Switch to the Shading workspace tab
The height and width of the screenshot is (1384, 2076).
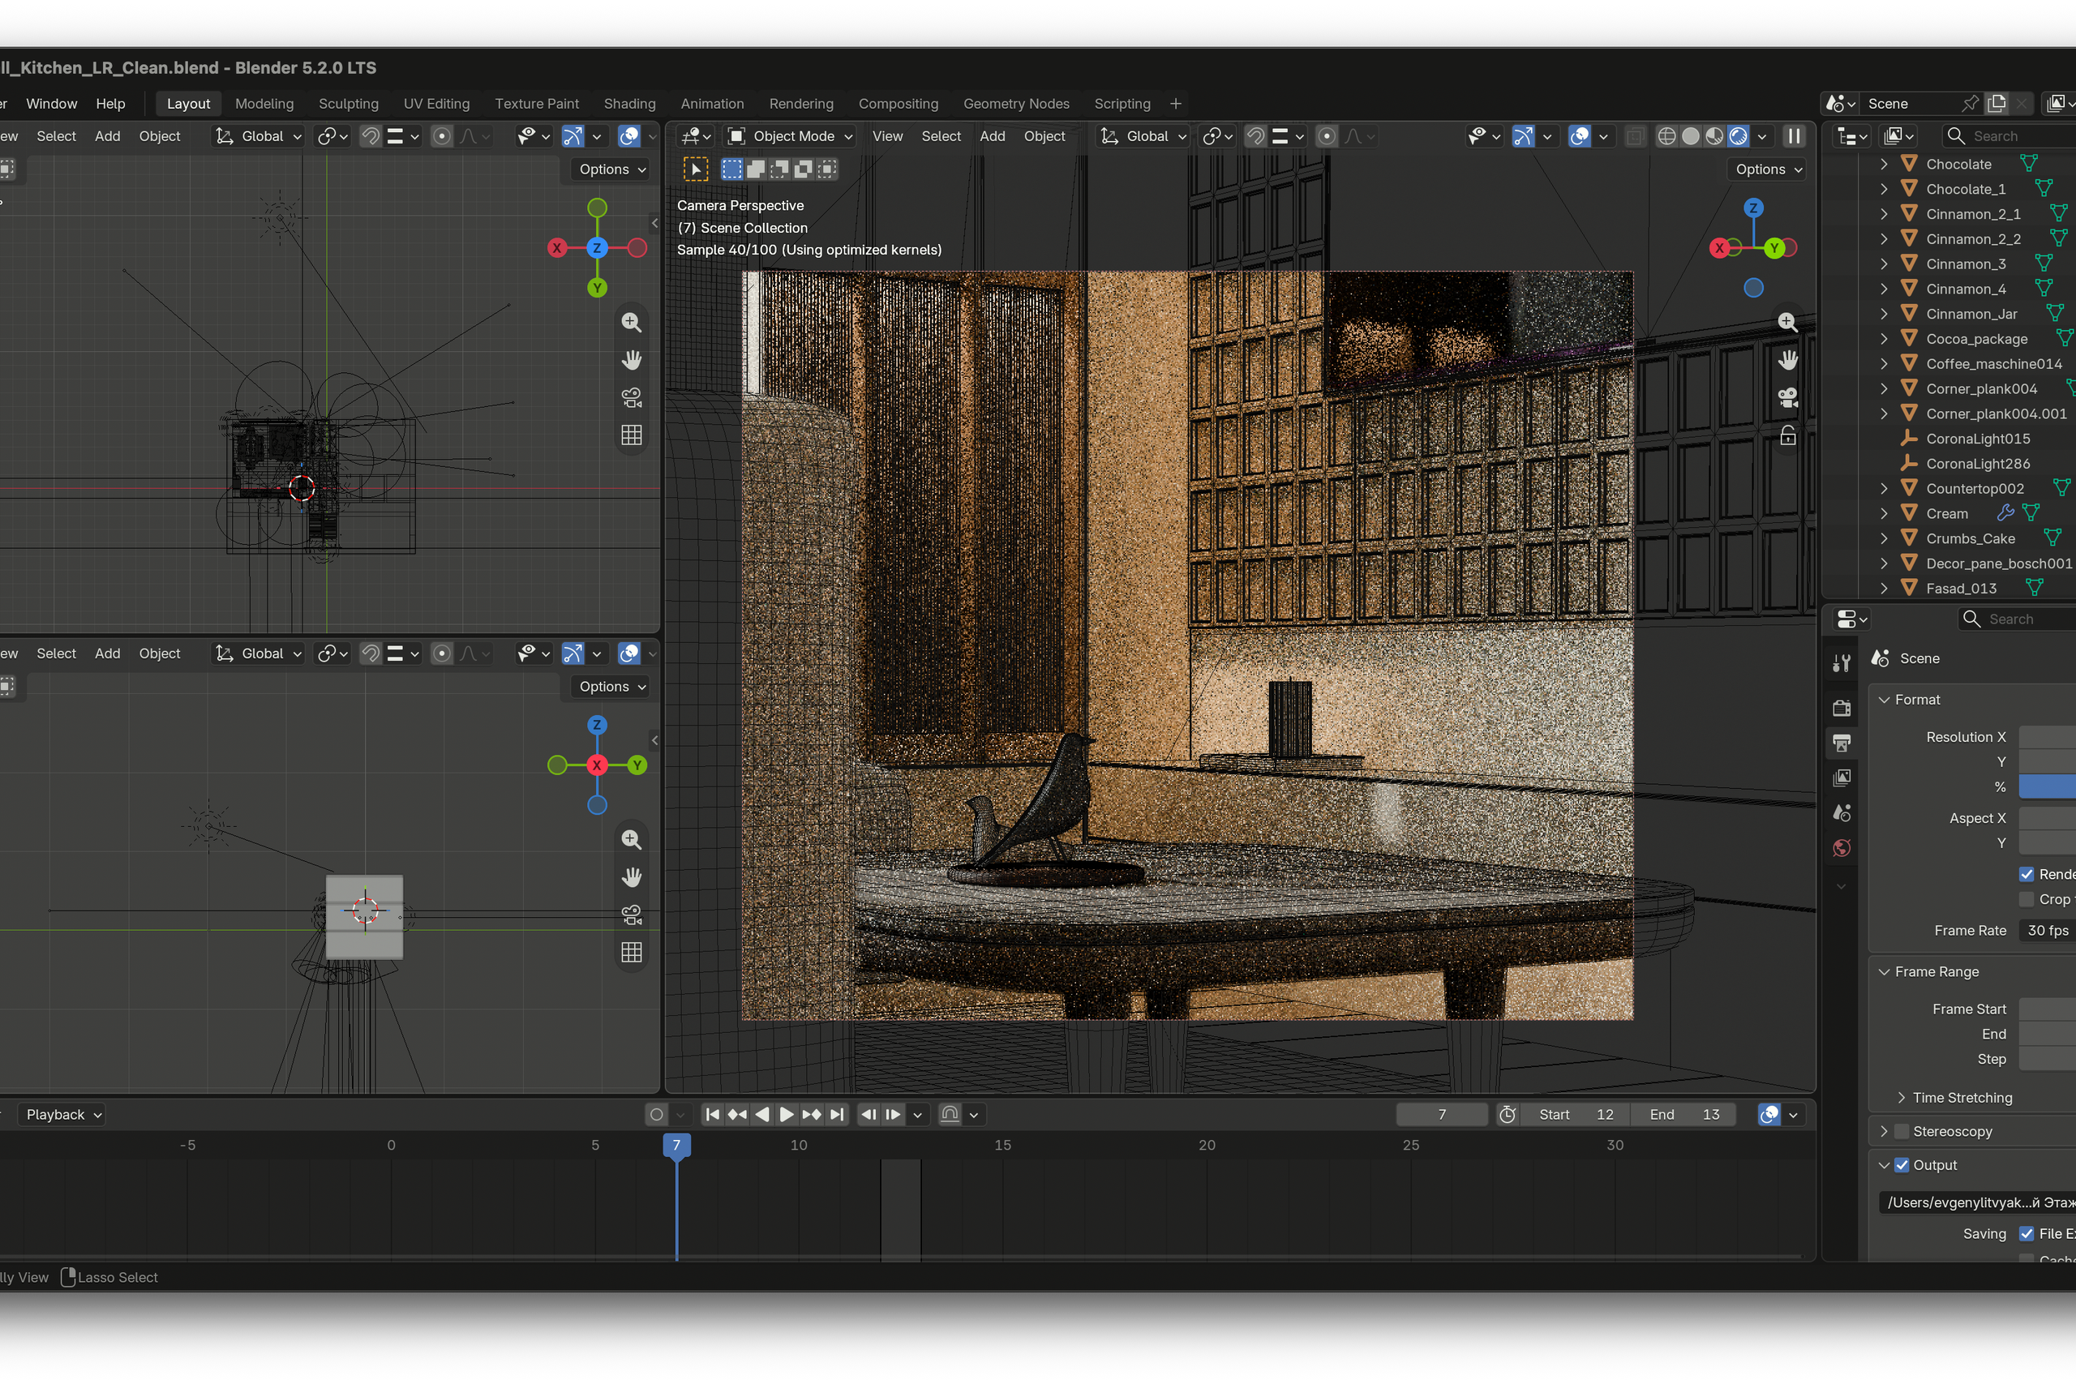pos(629,104)
